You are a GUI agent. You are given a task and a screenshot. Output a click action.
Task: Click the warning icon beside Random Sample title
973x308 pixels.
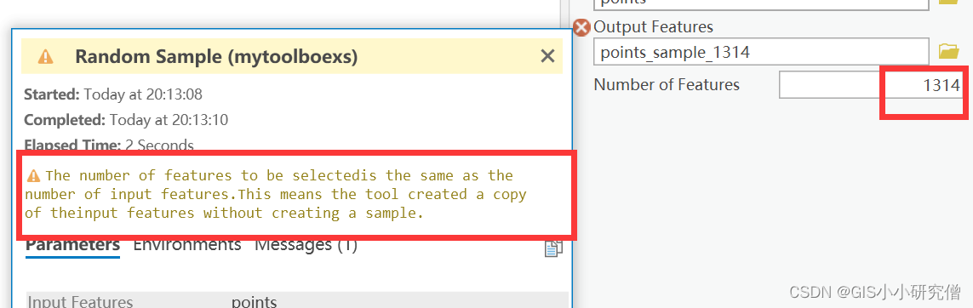point(45,57)
